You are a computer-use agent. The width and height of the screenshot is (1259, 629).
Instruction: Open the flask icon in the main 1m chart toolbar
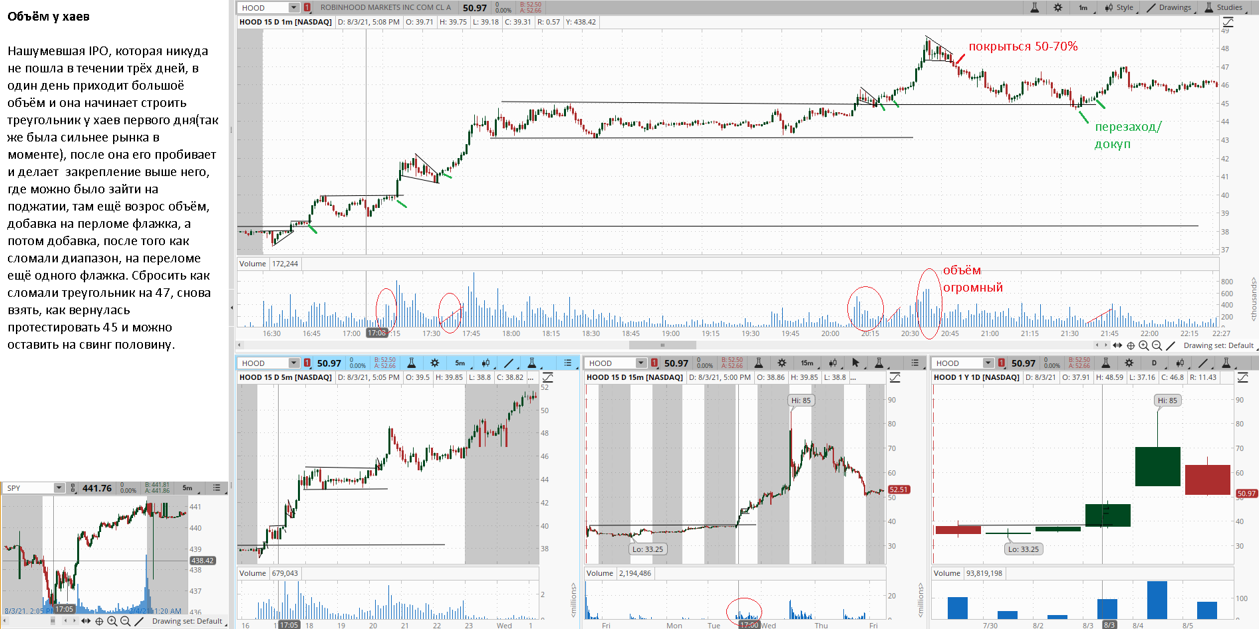[x=1034, y=7]
